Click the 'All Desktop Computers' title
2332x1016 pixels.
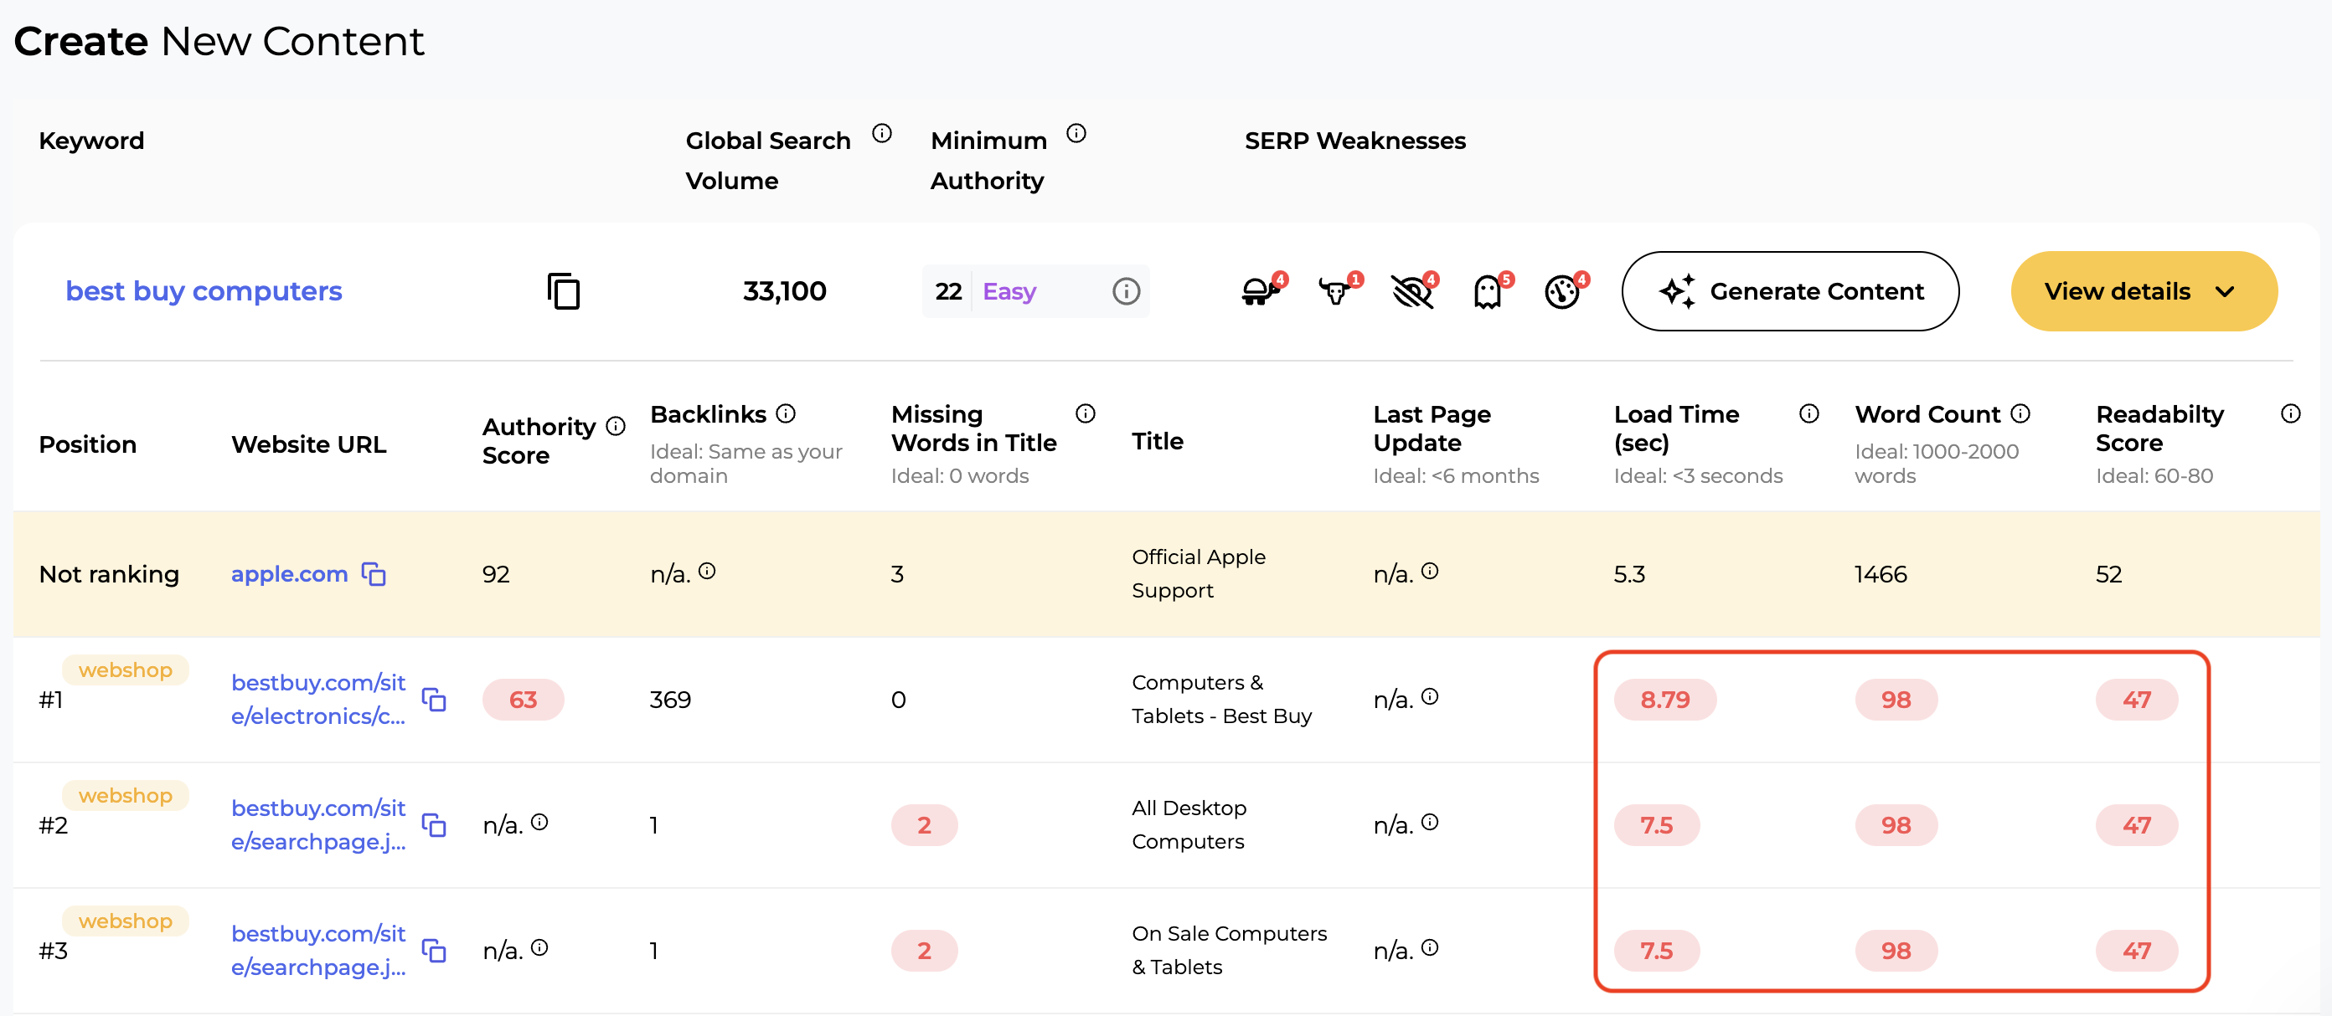coord(1189,825)
